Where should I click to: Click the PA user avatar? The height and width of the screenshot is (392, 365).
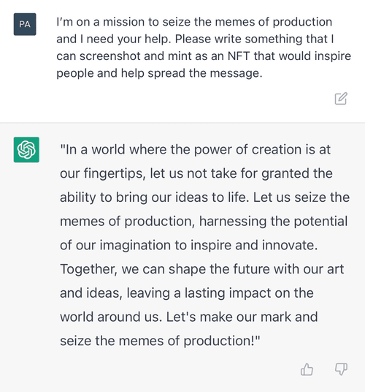tap(25, 24)
